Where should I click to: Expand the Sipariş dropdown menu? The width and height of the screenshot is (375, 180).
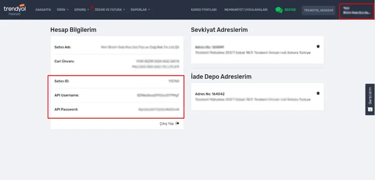[82, 10]
